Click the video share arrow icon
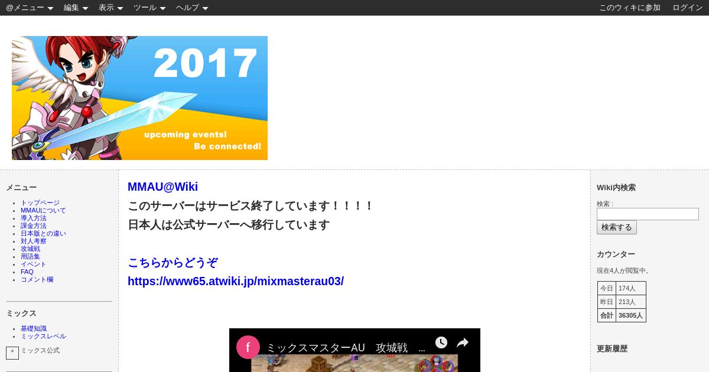This screenshot has height=372, width=709. 463,342
